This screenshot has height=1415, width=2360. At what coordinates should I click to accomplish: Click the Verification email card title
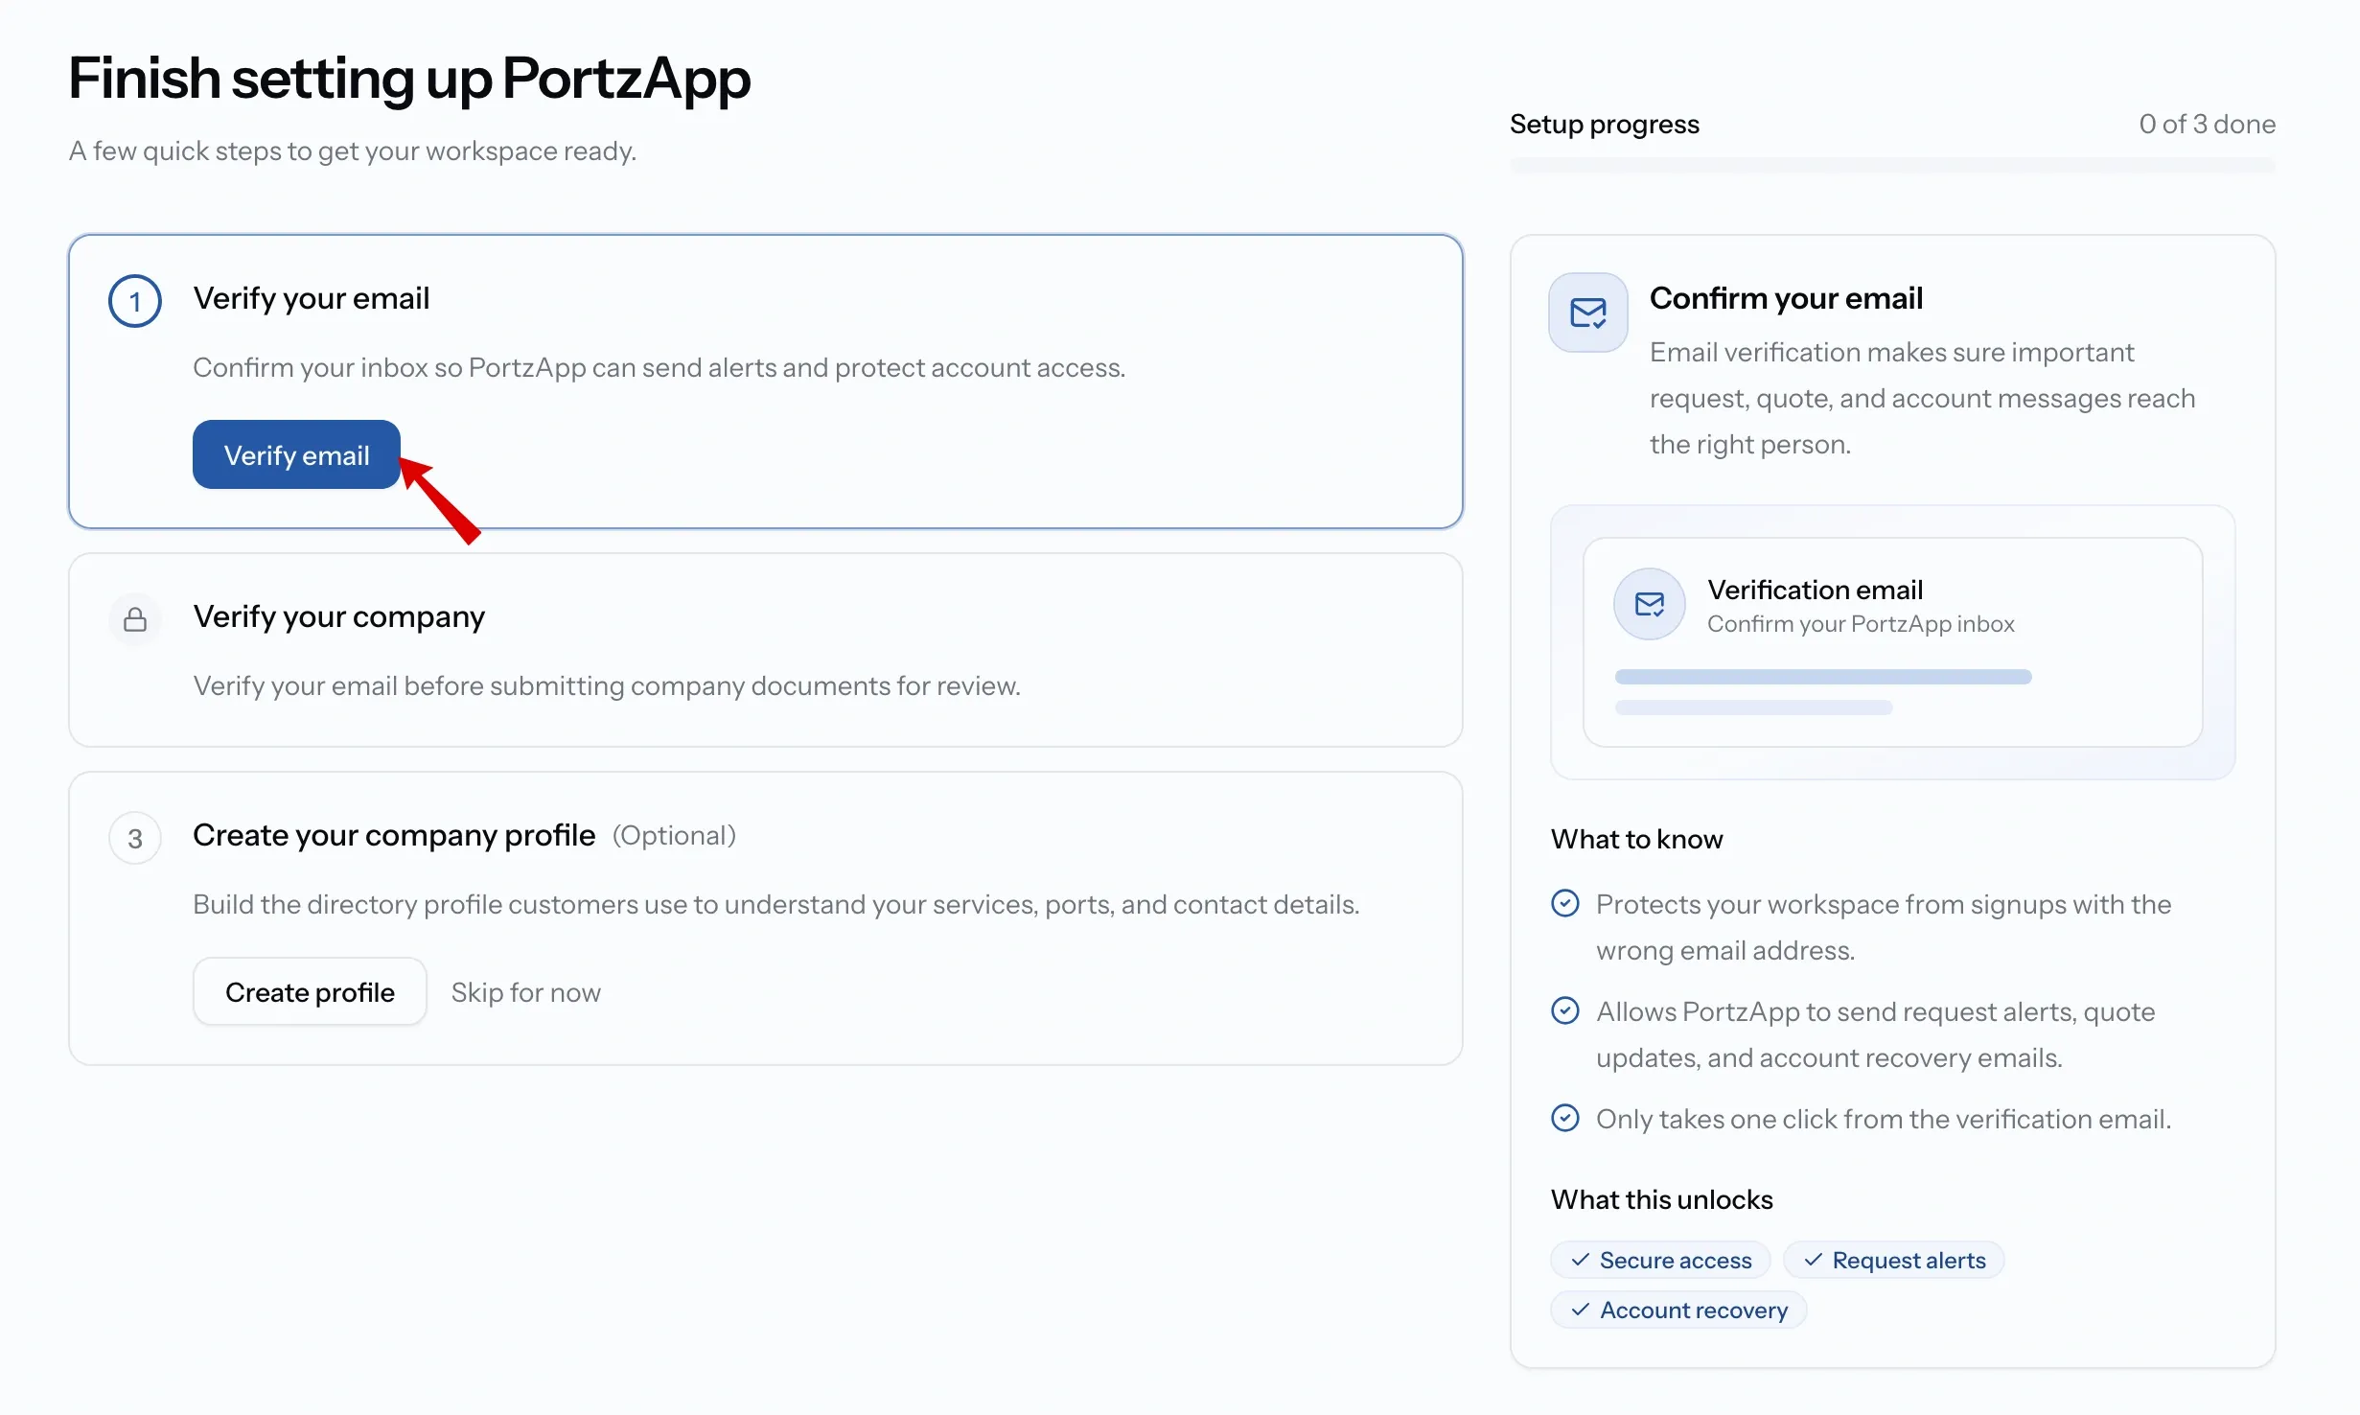tap(1816, 590)
